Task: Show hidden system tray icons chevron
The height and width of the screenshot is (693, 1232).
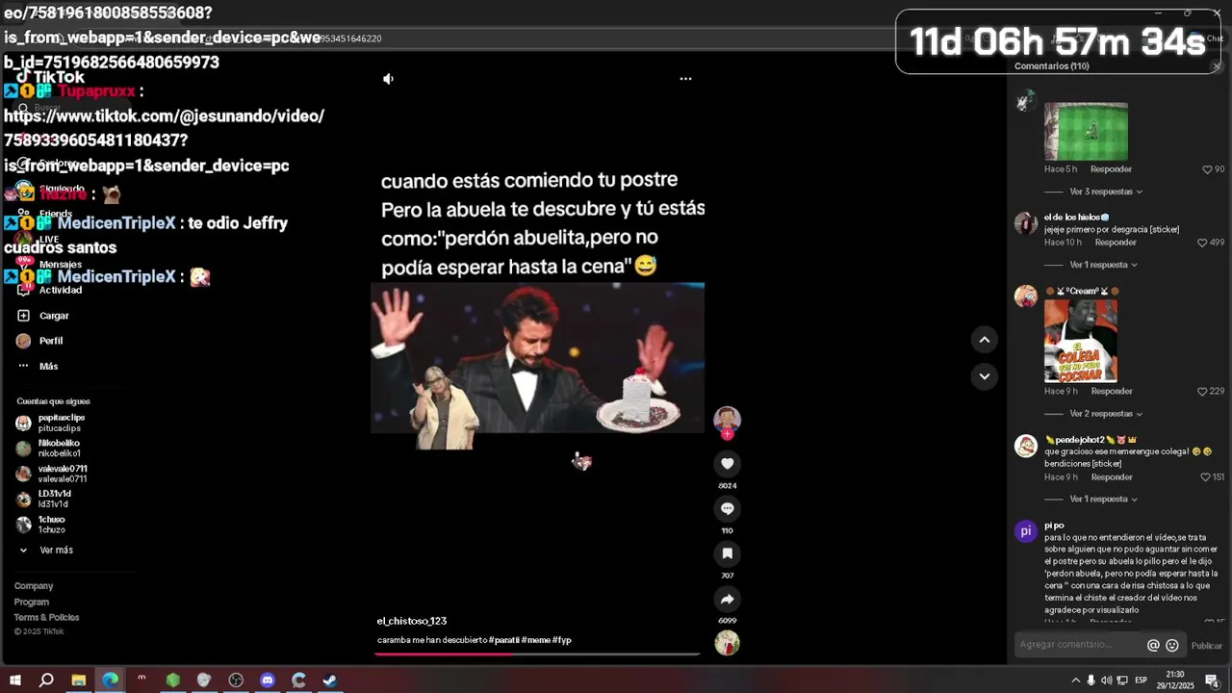Action: [1075, 680]
